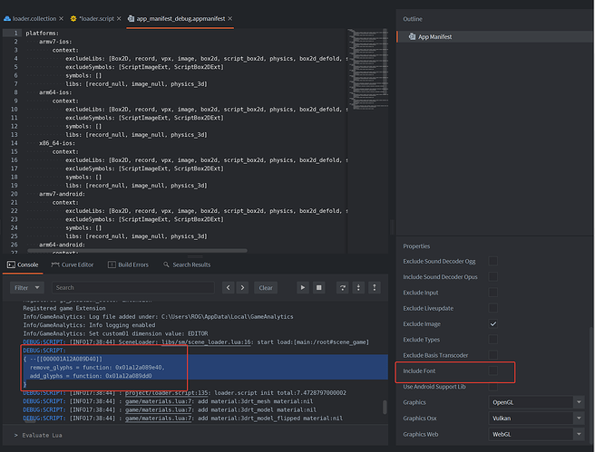
Task: Click the code minimap in editor
Action: click(368, 69)
